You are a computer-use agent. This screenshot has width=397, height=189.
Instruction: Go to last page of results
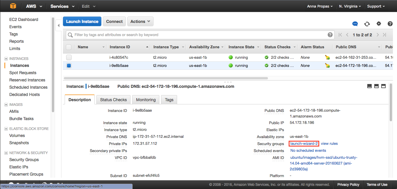[384, 35]
